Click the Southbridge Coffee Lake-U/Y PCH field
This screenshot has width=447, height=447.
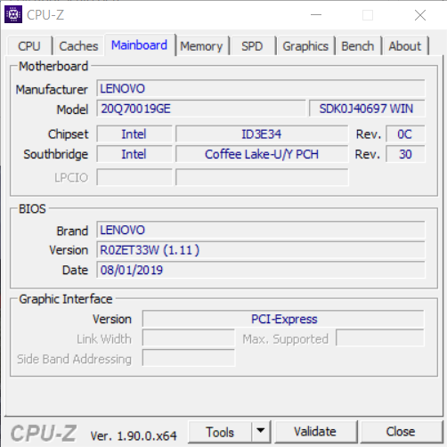262,154
